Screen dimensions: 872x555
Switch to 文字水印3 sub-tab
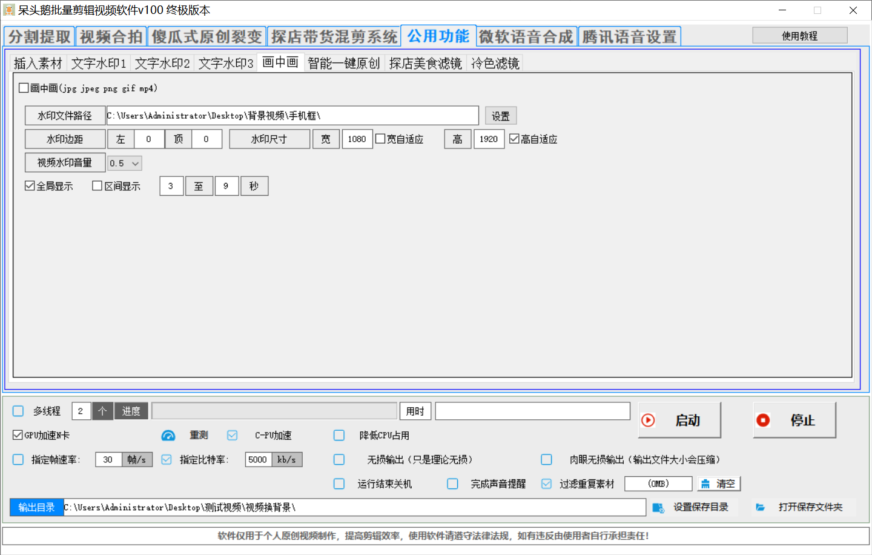226,63
